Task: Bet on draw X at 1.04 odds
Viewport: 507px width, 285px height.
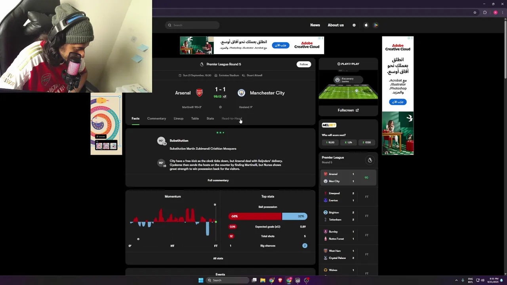Action: 349,142
